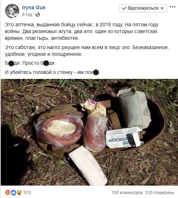Toggle following via the Відстежується button
Viewport: 178px width, 198px height.
pos(143,8)
